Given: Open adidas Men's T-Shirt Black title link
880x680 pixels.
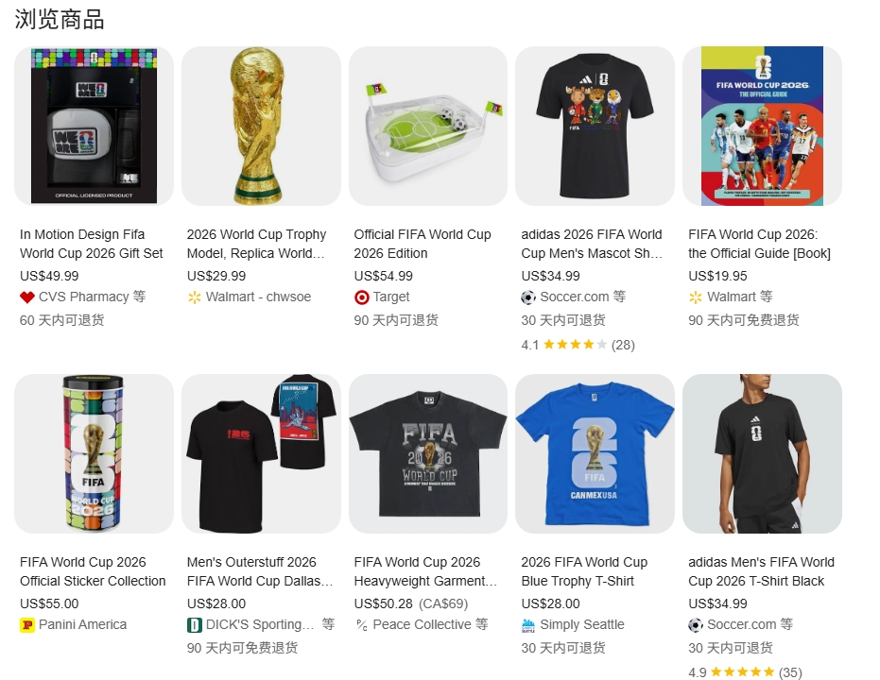Looking at the screenshot, I should tap(761, 571).
